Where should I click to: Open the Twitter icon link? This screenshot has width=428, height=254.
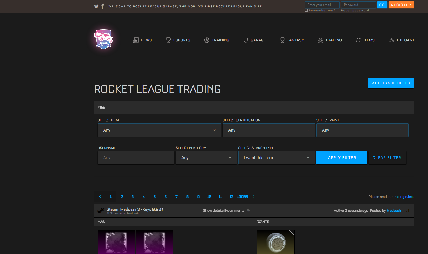97,6
